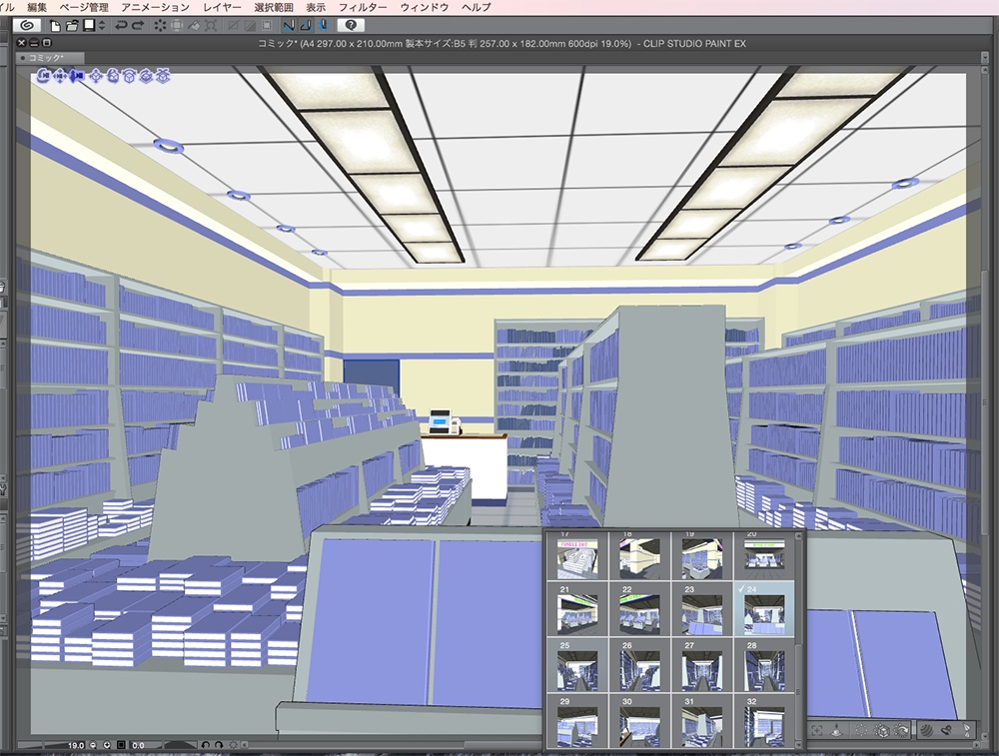Click the zoom-out magnifier at the bottom bar

coord(93,746)
